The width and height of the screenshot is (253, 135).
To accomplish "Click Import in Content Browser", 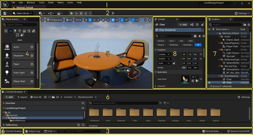I will click(22, 97).
